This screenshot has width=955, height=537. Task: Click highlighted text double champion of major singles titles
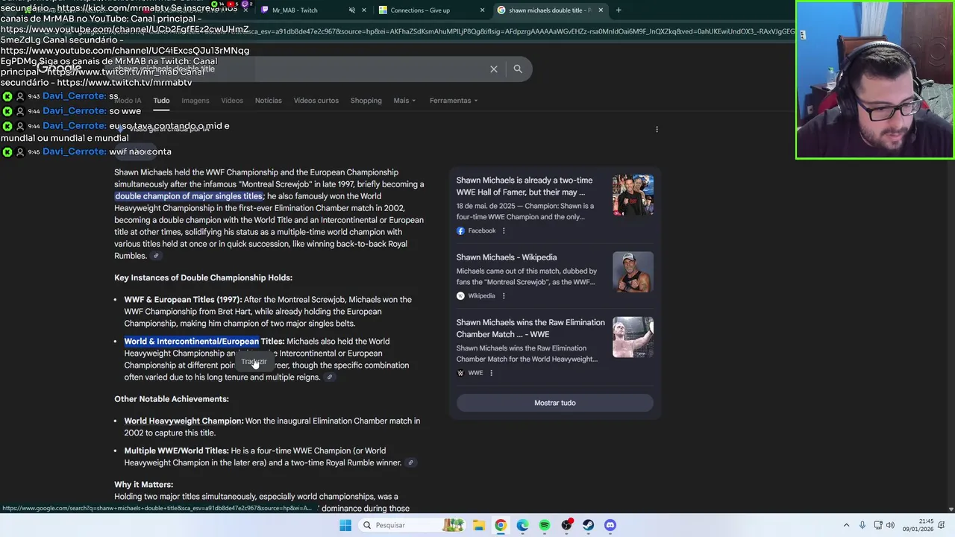coord(189,196)
